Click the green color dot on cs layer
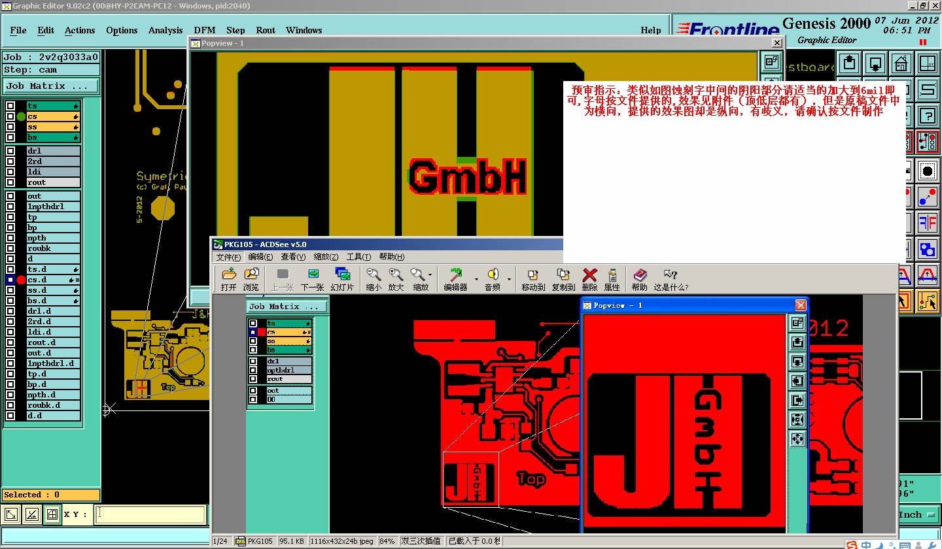 coord(21,116)
